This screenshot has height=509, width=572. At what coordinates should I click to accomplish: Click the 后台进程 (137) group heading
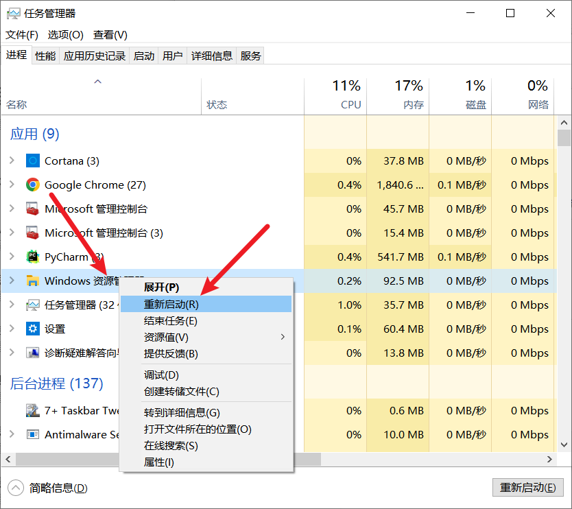[56, 384]
